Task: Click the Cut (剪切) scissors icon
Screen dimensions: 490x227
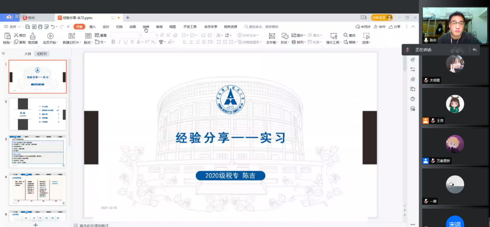Action: pos(16,35)
